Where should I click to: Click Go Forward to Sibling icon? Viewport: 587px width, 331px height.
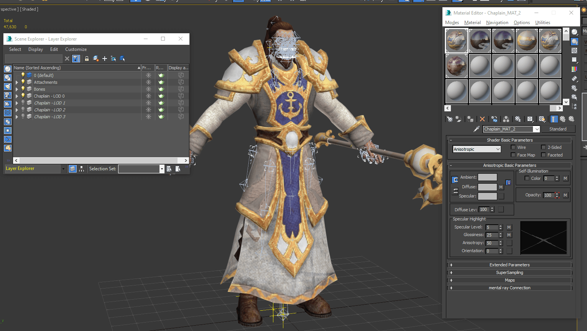coord(572,119)
